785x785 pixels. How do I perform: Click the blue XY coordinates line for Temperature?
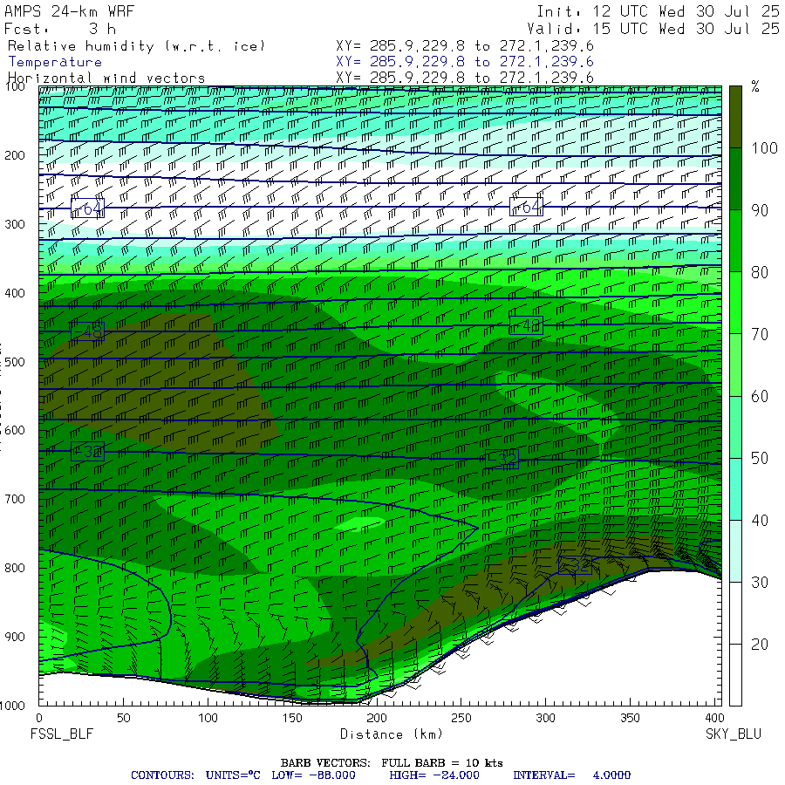pyautogui.click(x=465, y=62)
